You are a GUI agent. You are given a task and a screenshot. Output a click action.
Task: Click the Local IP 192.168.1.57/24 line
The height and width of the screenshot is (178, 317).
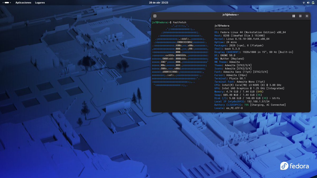(242, 102)
